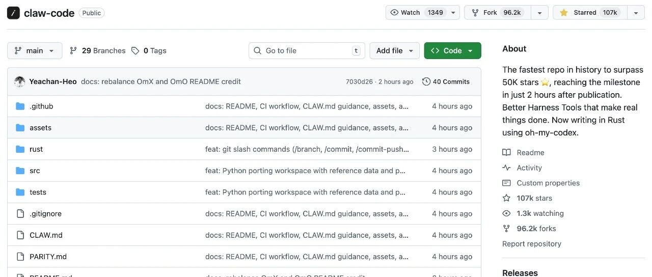This screenshot has width=652, height=277.
Task: Open commit hash 7030d26
Action: (359, 81)
